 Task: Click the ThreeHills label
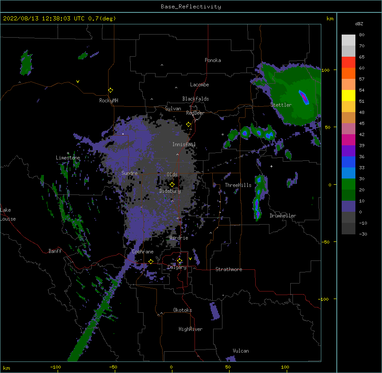click(x=238, y=185)
